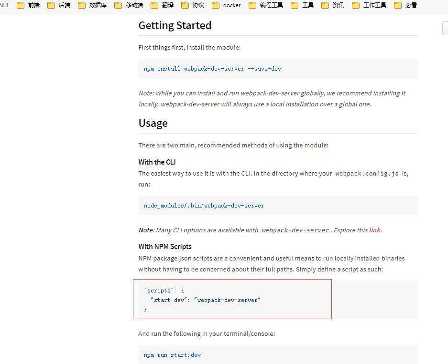Viewport: 448px width, 364px height.
Task: Click the "start:dev": "webpack-dev-server" code line
Action: coord(206,300)
